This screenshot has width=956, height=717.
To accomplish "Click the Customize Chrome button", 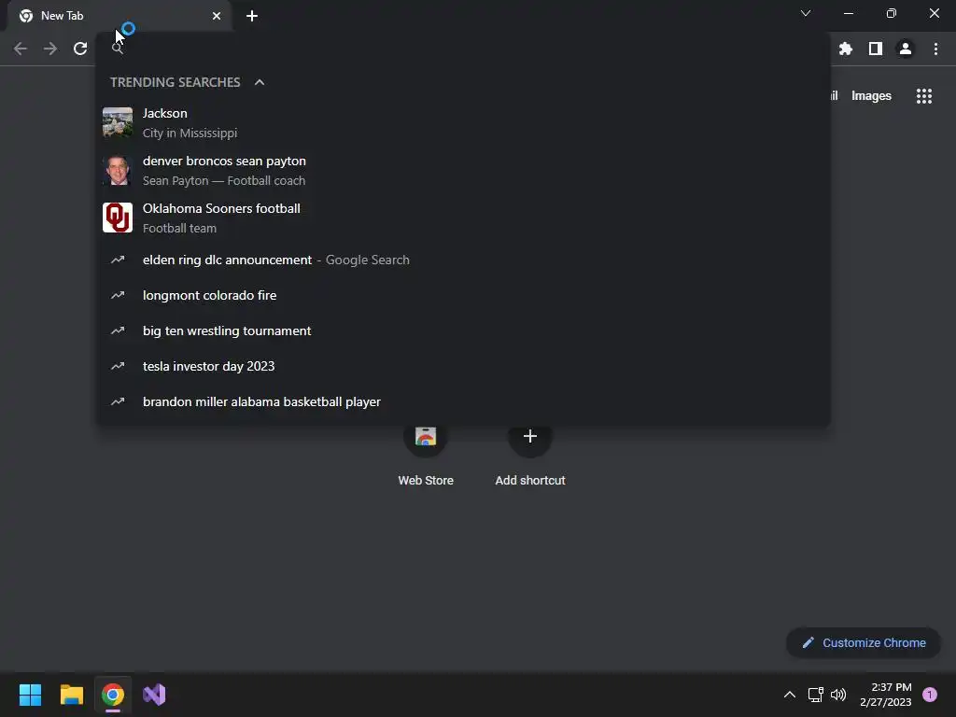I will click(864, 642).
